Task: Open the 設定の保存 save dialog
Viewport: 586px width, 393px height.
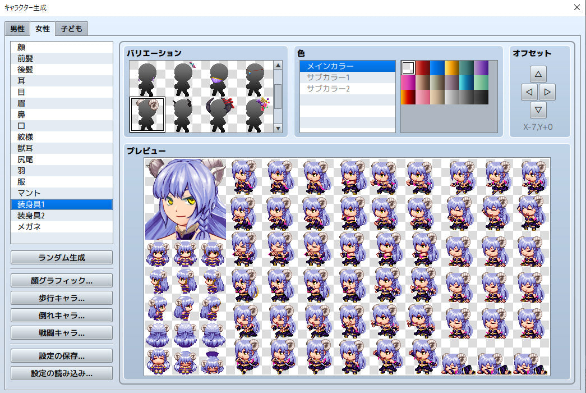Action: pos(61,355)
